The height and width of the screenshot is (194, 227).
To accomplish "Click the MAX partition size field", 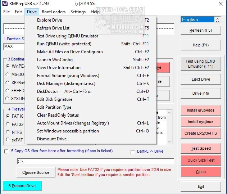I will [x=14, y=46].
